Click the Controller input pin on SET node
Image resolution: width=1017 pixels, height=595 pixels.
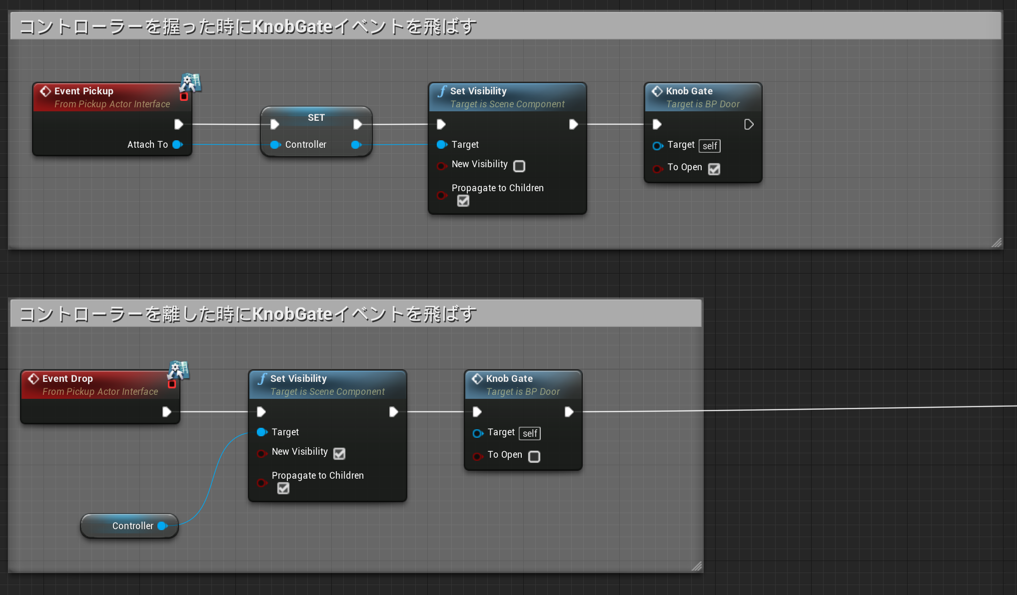coord(275,145)
